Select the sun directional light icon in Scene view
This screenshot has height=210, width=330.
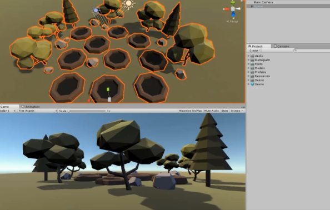point(128,4)
